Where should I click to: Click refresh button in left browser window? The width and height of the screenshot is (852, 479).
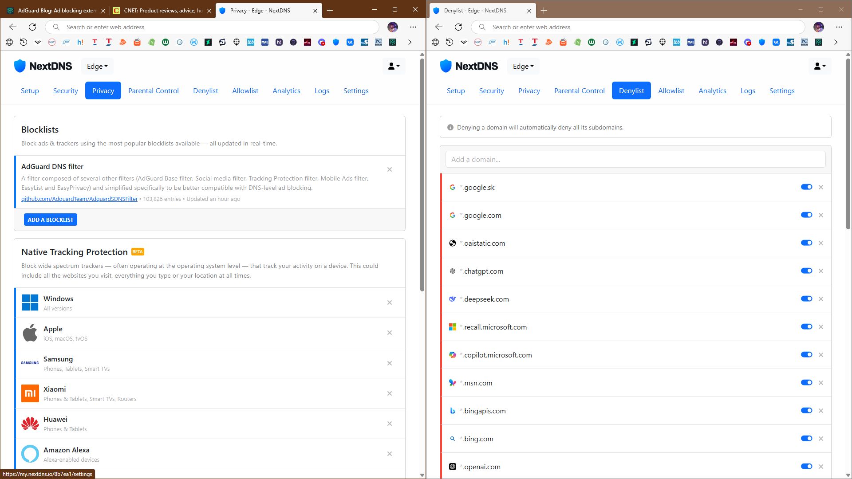[32, 27]
